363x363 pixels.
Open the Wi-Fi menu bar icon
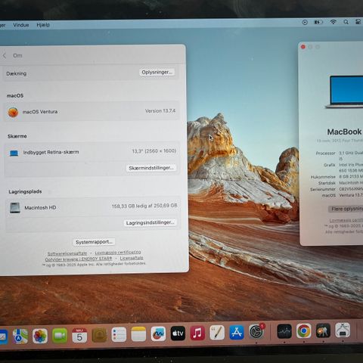click(x=333, y=22)
